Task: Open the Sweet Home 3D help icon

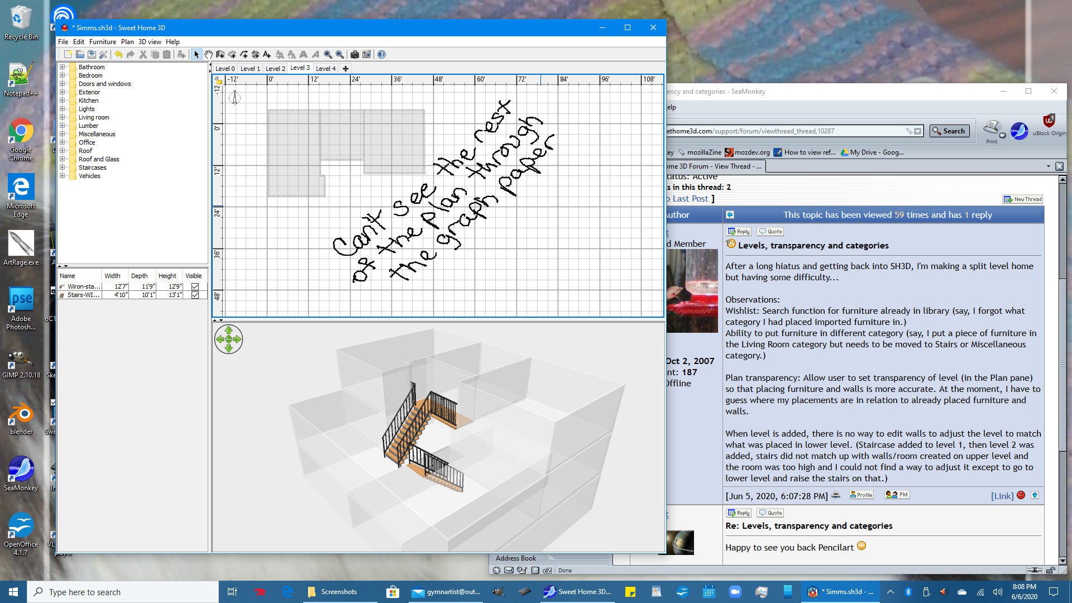Action: click(381, 54)
